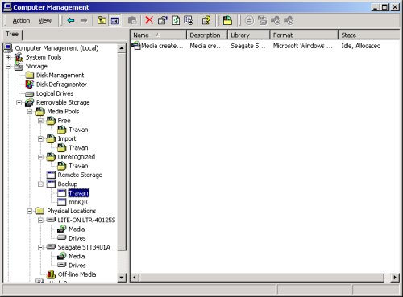
Task: Click the greyed Paste toolbar icon
Action: point(132,21)
